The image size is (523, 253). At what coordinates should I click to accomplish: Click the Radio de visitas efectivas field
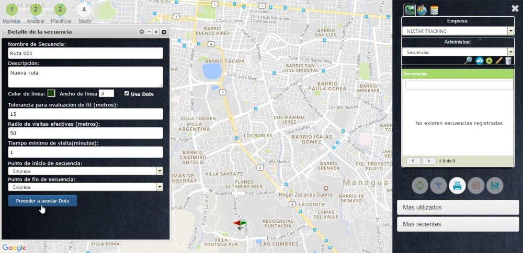[x=86, y=133]
